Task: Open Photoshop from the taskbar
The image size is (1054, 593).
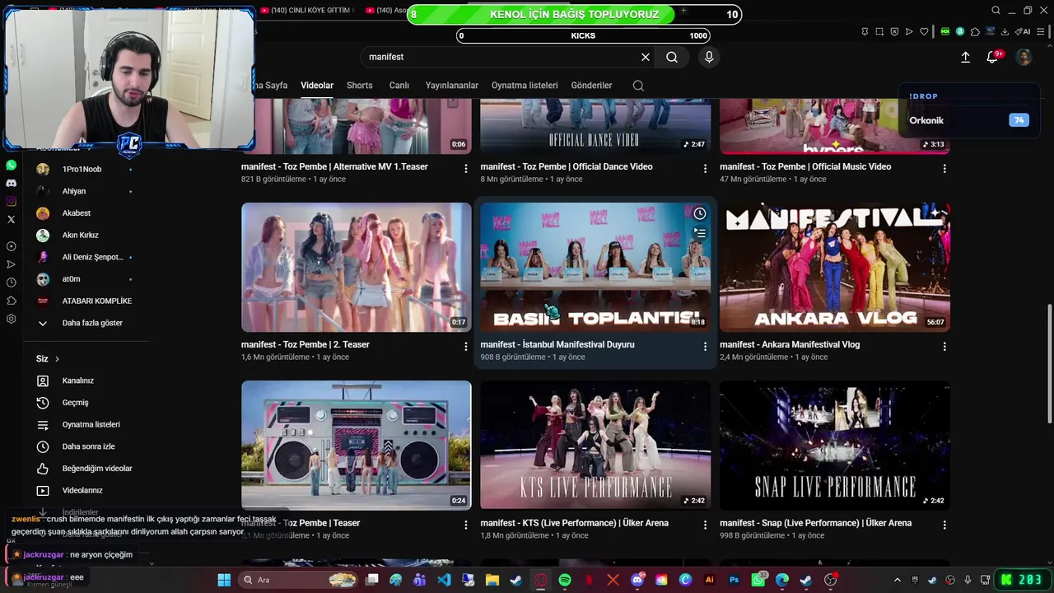Action: point(734,580)
